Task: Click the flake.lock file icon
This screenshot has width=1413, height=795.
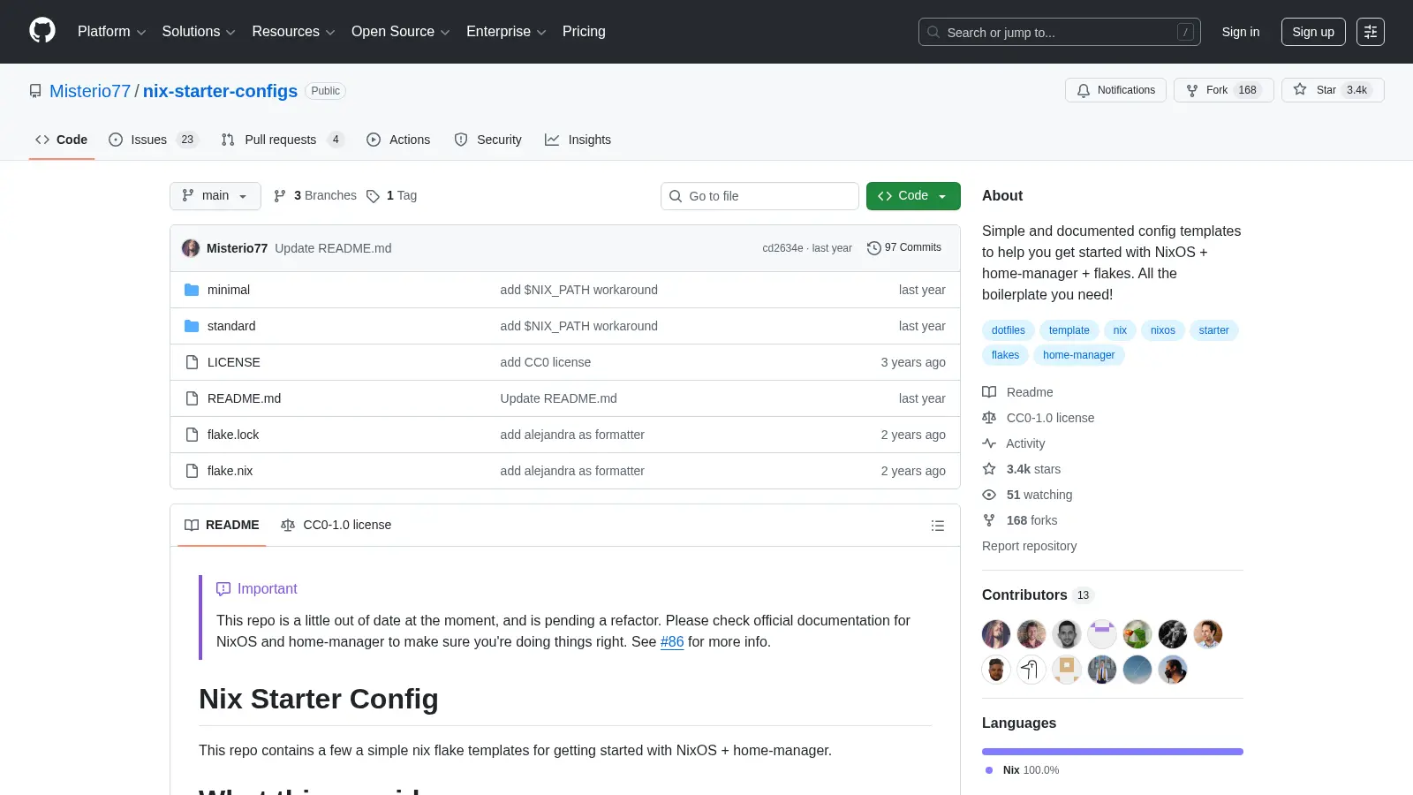Action: coord(192,435)
